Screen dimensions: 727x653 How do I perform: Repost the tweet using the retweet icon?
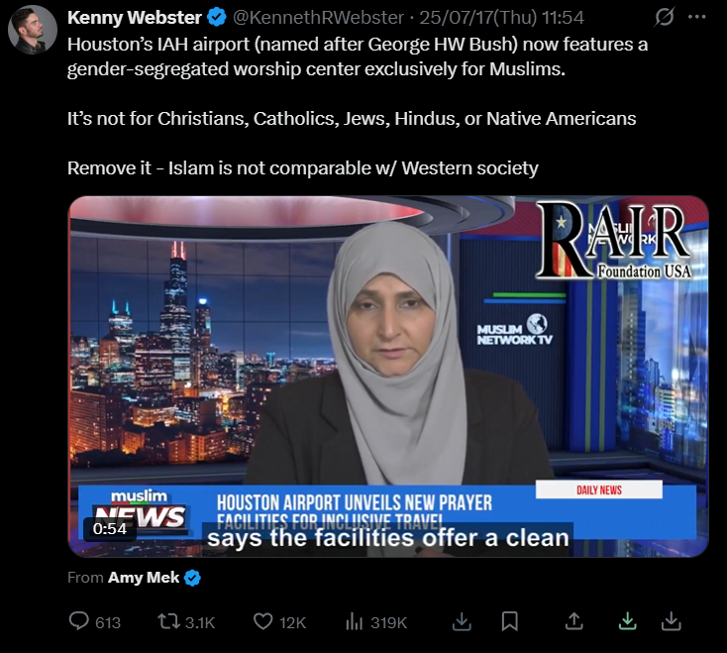point(168,621)
